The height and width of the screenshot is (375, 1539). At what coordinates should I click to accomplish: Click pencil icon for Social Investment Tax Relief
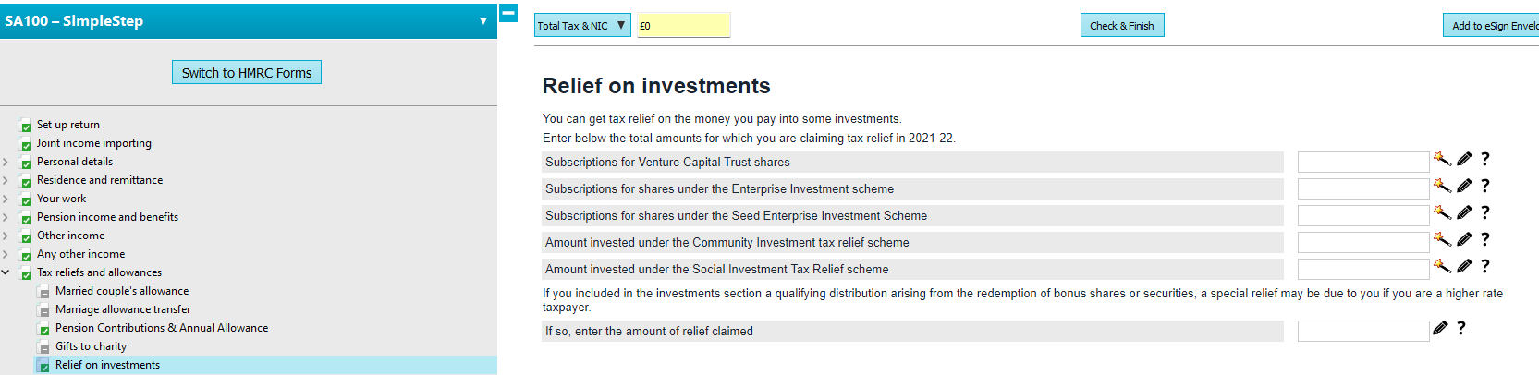(x=1464, y=266)
